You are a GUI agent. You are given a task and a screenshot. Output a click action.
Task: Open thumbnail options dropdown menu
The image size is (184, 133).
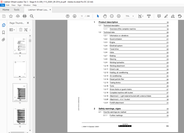pyautogui.click(x=12, y=30)
